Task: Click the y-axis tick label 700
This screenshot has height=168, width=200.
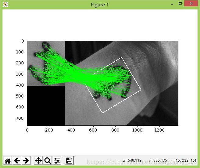Action: pyautogui.click(x=20, y=118)
